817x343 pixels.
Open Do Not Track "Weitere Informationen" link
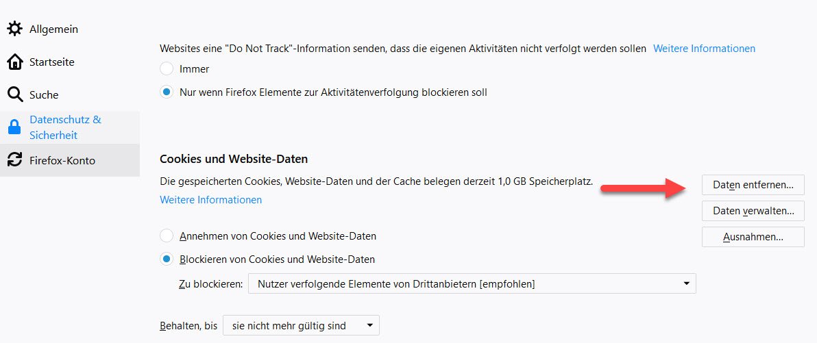(704, 49)
